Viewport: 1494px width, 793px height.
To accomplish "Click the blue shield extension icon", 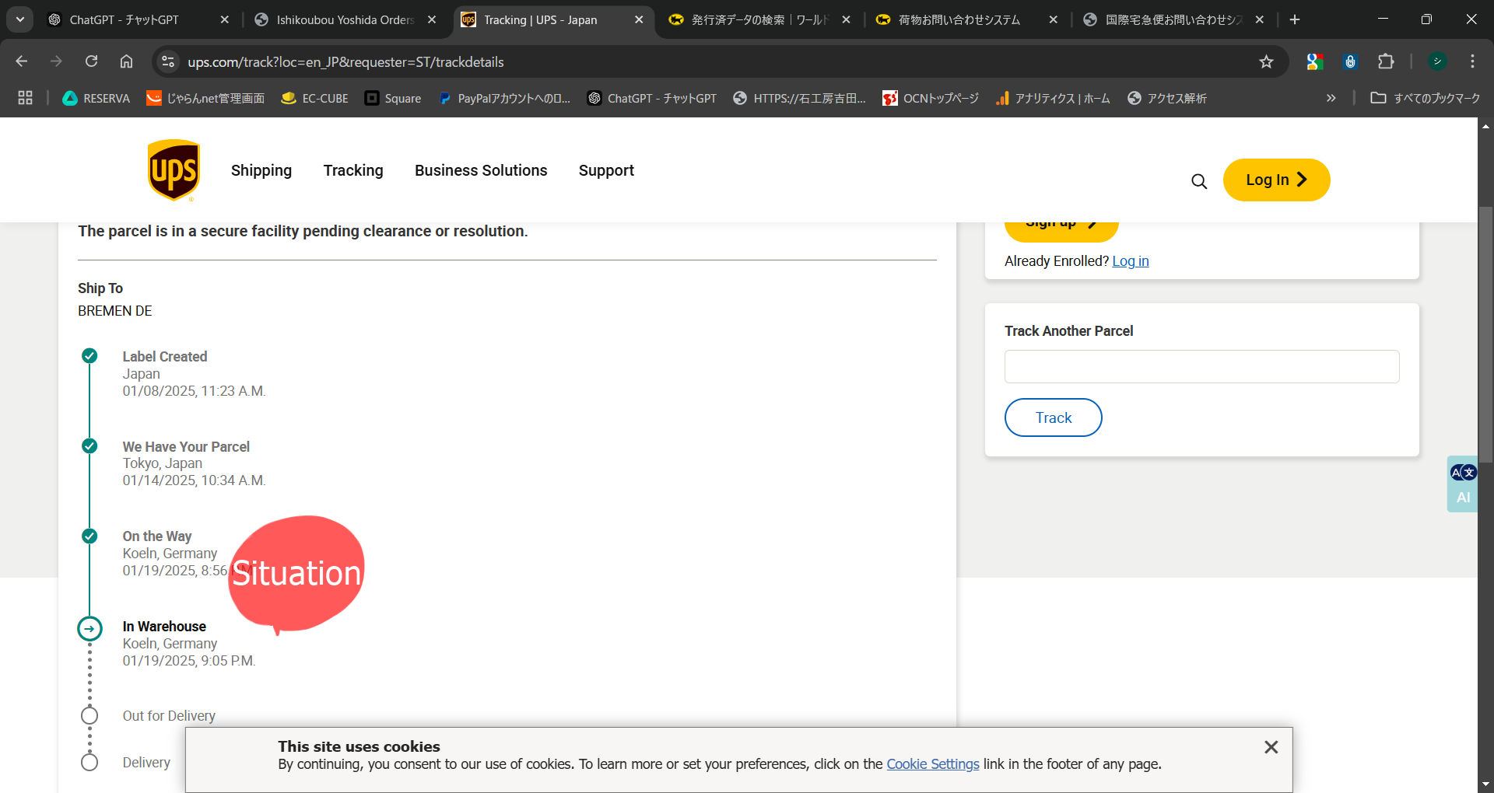I will coord(1351,61).
